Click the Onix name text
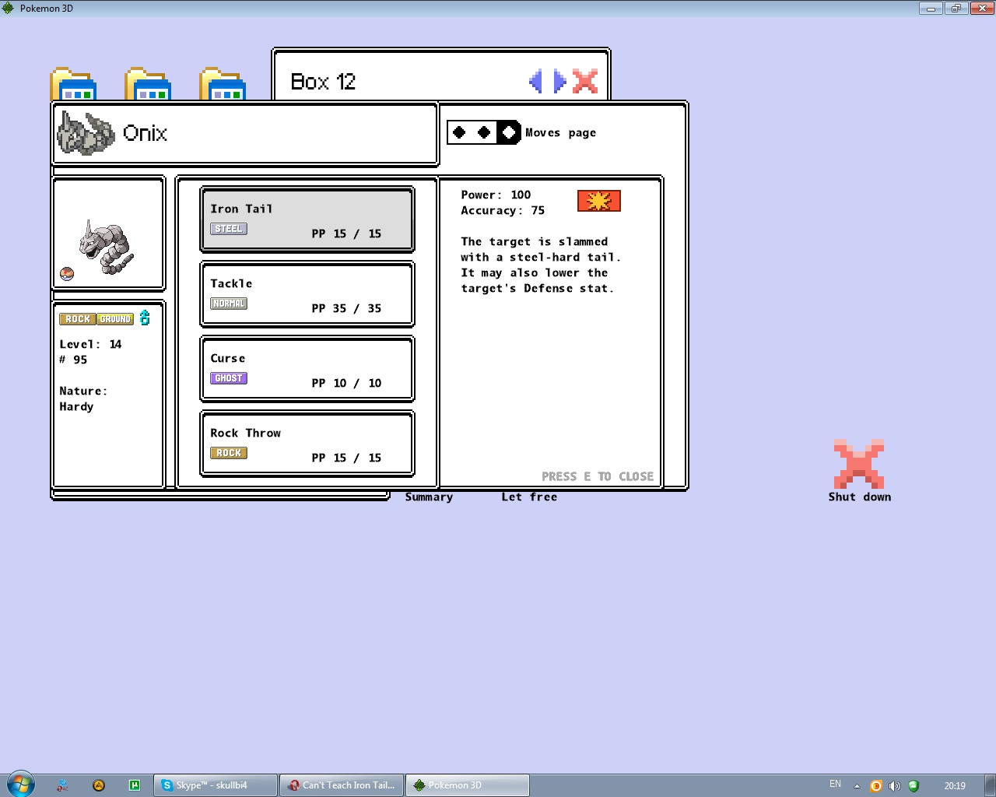The image size is (996, 797). (x=145, y=133)
